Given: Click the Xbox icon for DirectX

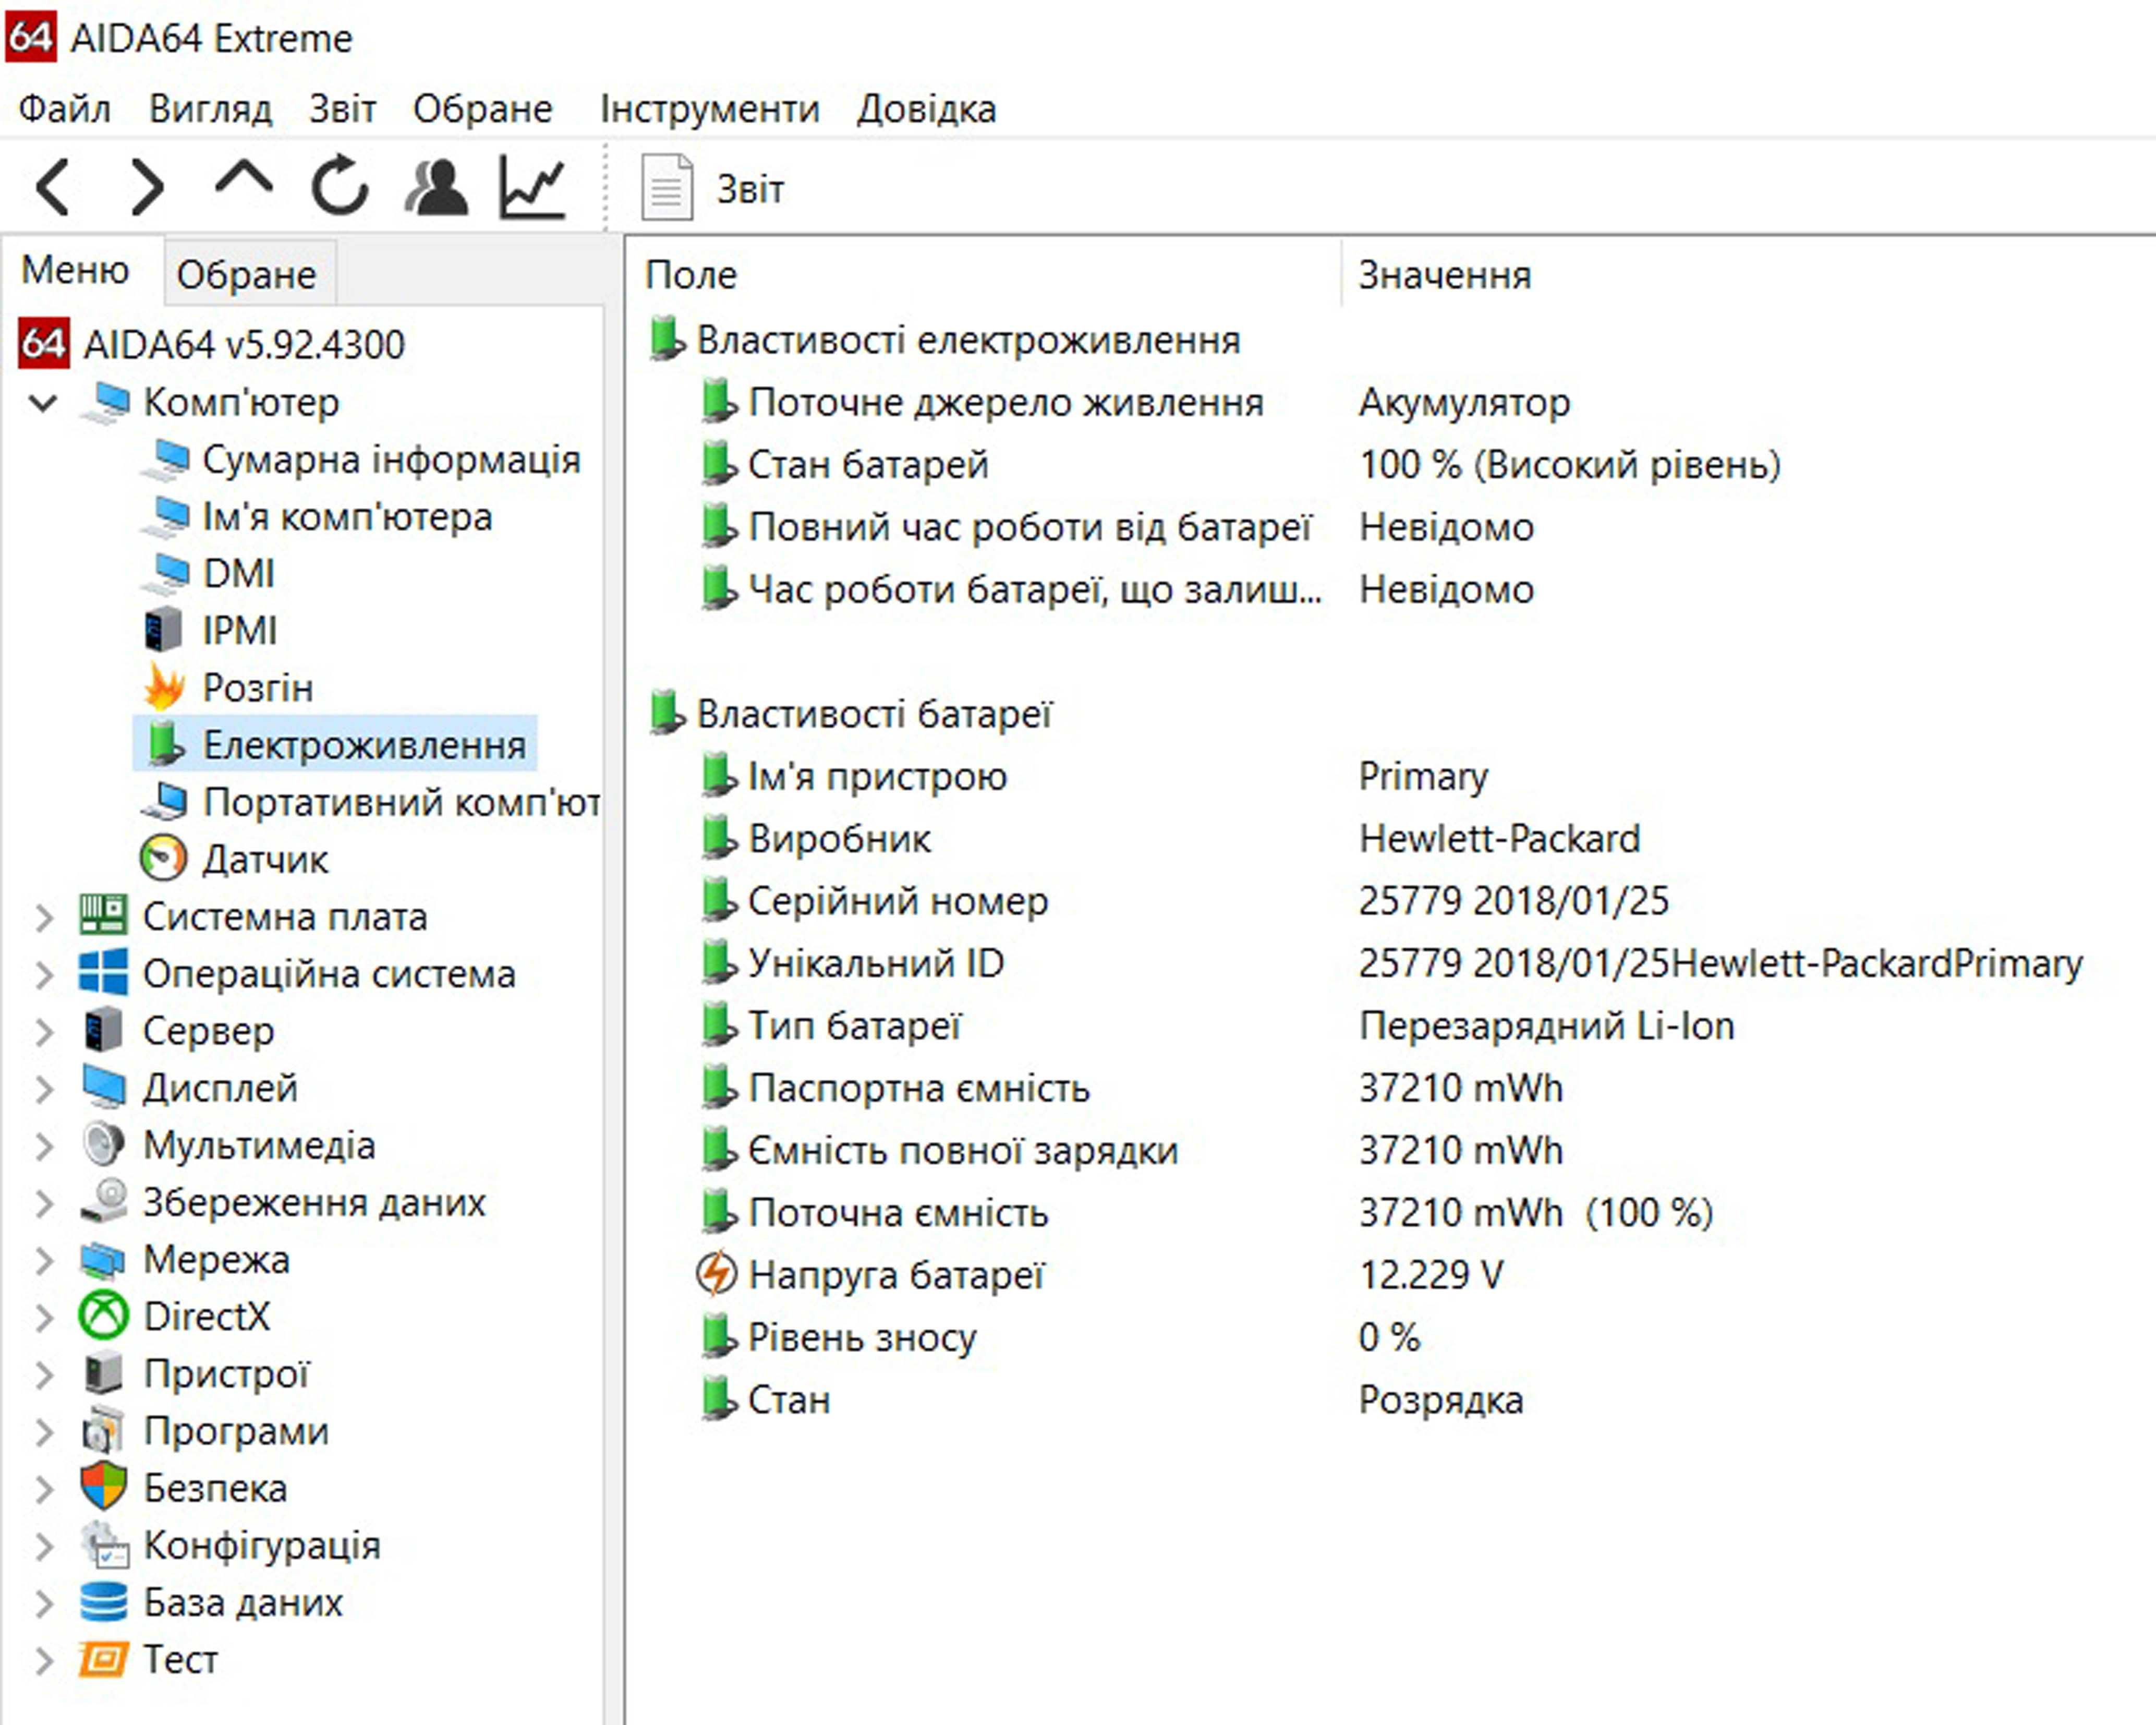Looking at the screenshot, I should coord(103,1316).
